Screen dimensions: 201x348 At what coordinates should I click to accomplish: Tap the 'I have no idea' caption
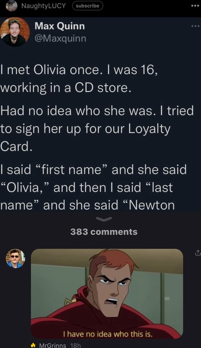108,334
